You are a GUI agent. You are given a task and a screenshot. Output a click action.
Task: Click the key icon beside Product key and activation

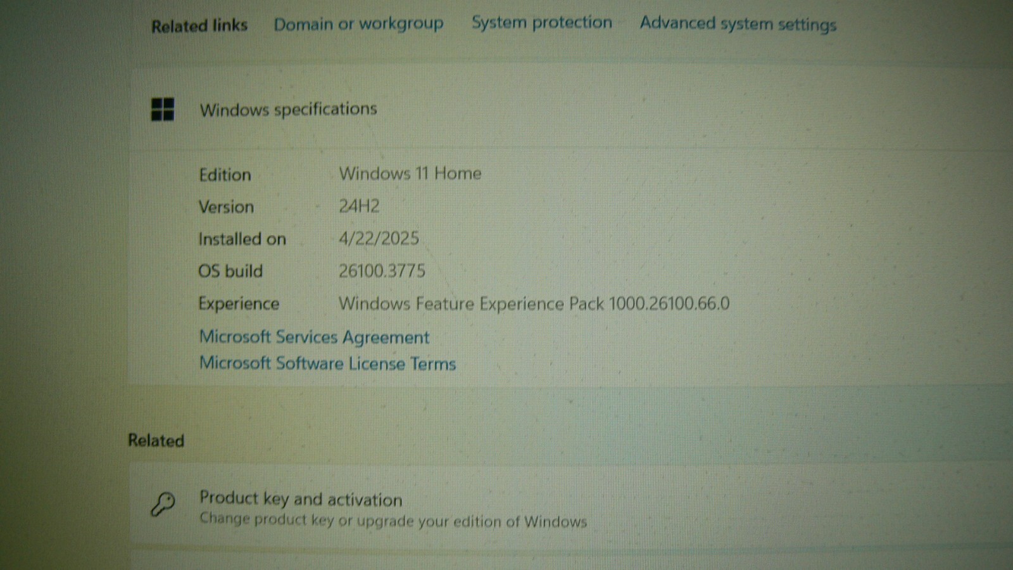point(163,505)
